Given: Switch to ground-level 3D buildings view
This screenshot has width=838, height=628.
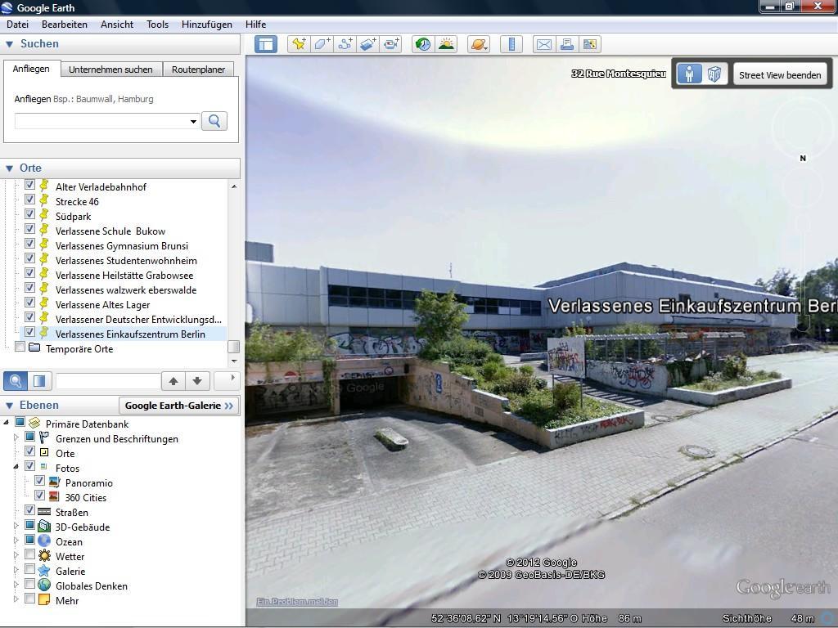Looking at the screenshot, I should [x=714, y=74].
